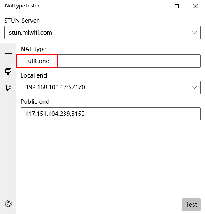Click the NAT type field showing FullCone
The image size is (205, 214).
111,61
